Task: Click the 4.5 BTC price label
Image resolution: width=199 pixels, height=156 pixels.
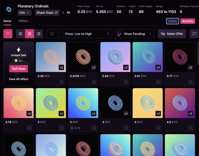Action: click(172, 122)
